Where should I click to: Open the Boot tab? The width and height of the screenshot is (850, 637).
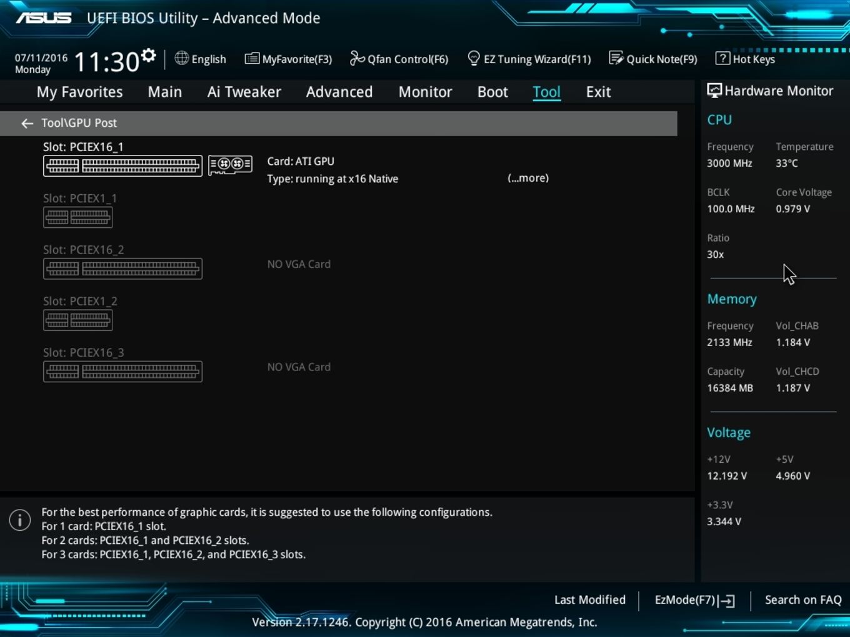point(492,92)
